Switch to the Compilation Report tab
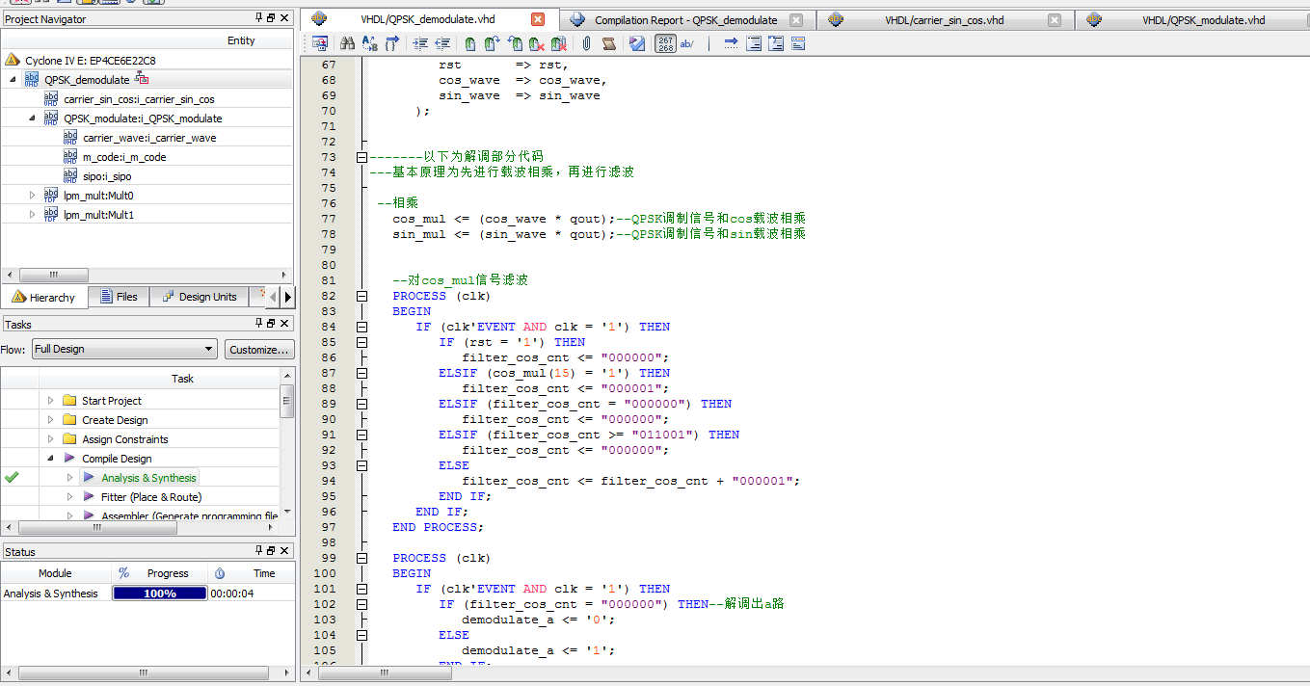This screenshot has height=686, width=1310. (685, 20)
